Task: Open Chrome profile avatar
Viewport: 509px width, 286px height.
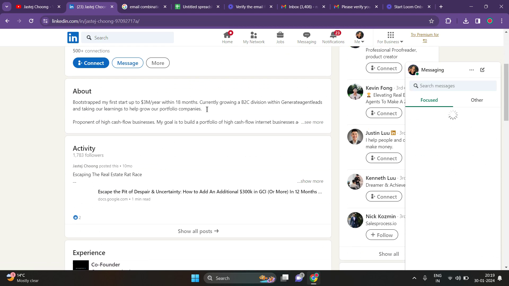Action: 490,21
